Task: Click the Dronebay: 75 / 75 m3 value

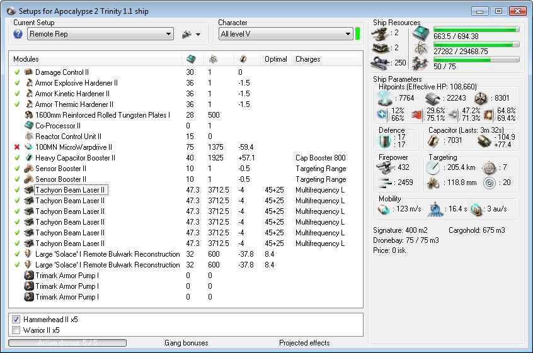Action: point(406,240)
